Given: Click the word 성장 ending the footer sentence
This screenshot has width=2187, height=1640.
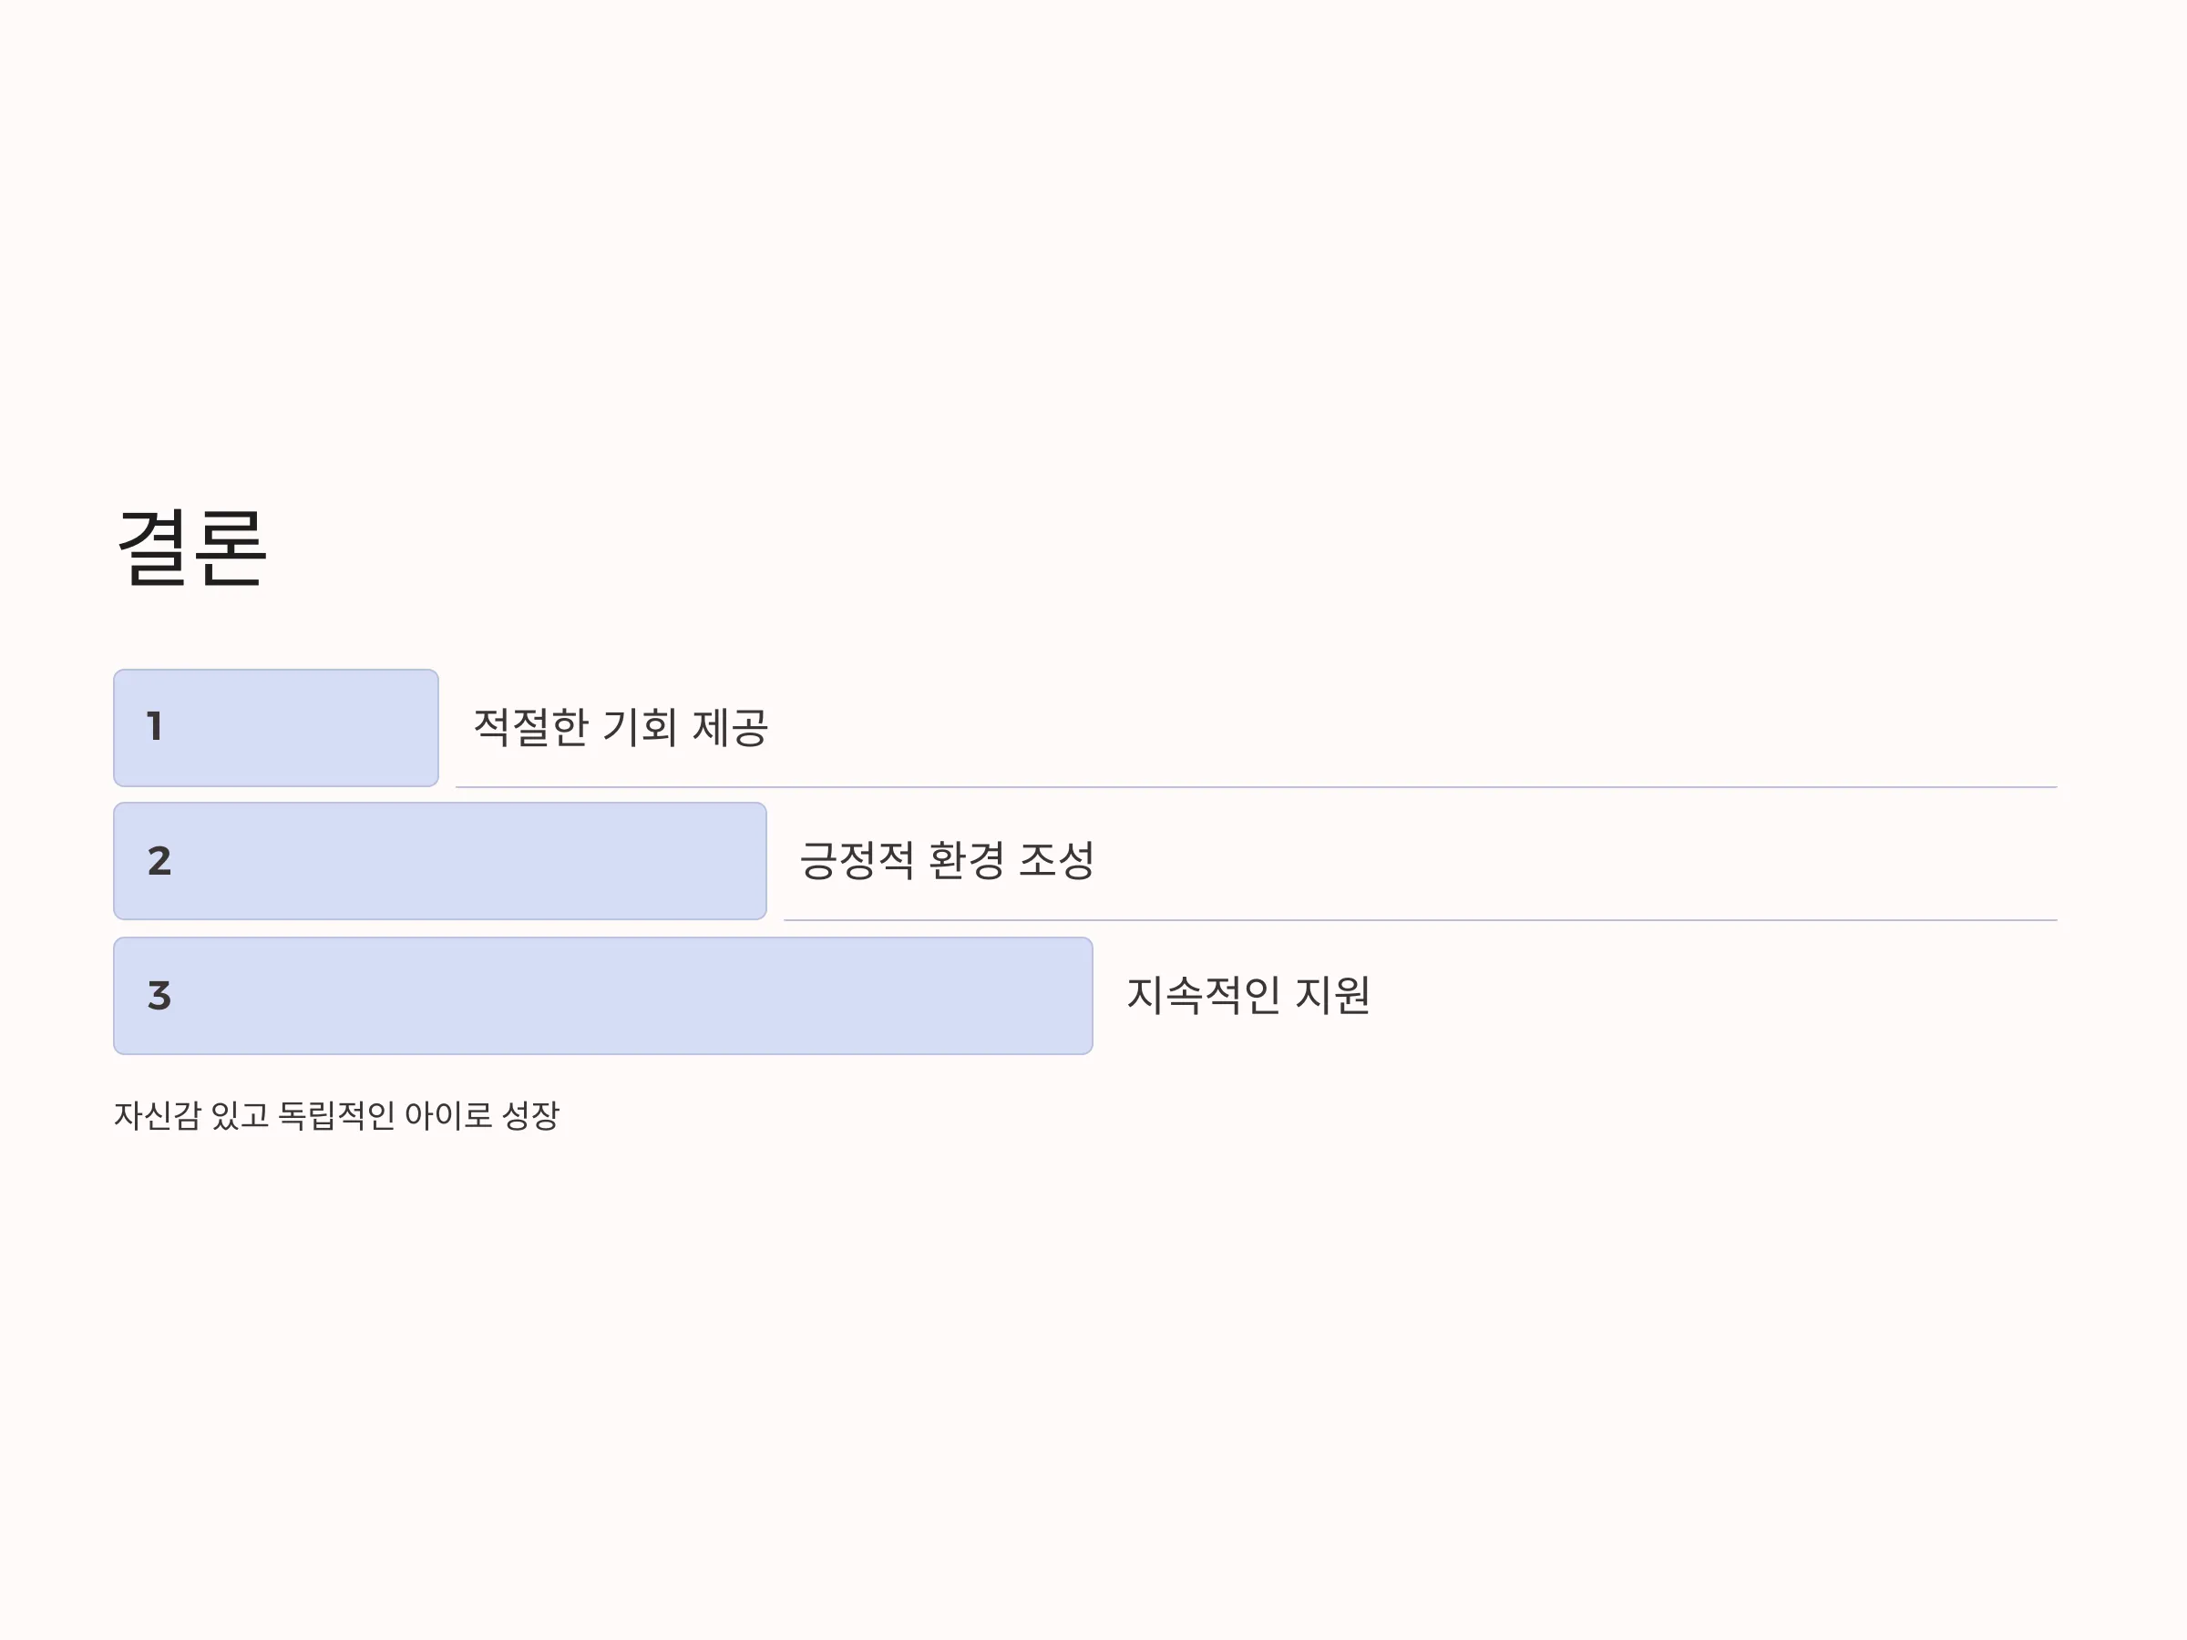Looking at the screenshot, I should pos(531,1116).
